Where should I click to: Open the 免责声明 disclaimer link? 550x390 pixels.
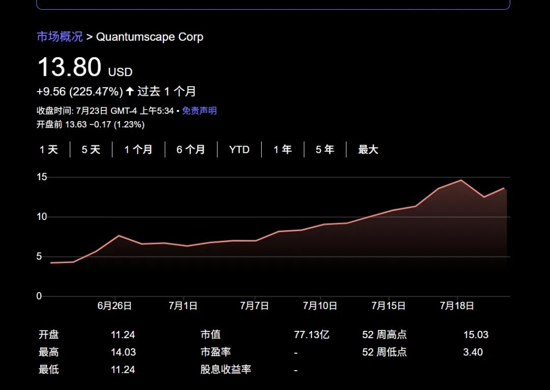tap(199, 111)
